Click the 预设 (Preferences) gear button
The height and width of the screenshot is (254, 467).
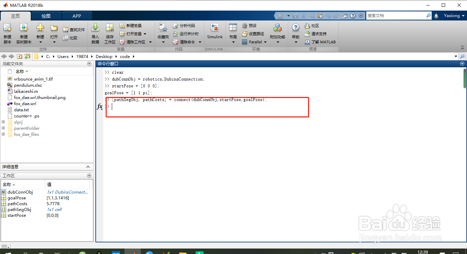(250, 26)
